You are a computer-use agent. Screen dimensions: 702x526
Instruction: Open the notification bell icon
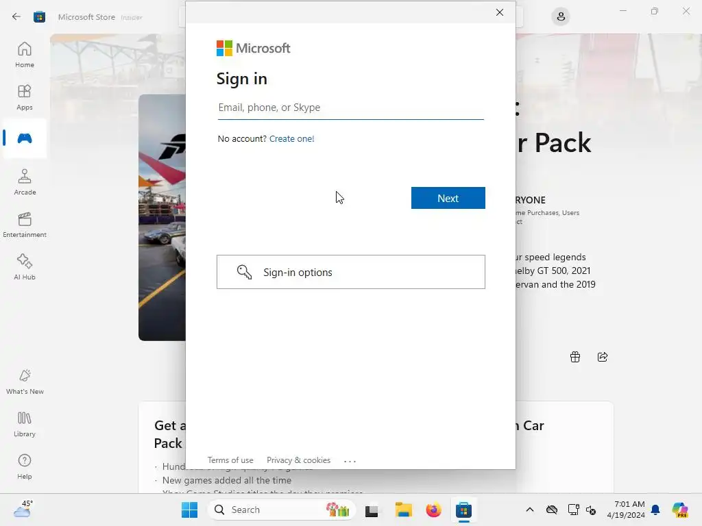655,510
